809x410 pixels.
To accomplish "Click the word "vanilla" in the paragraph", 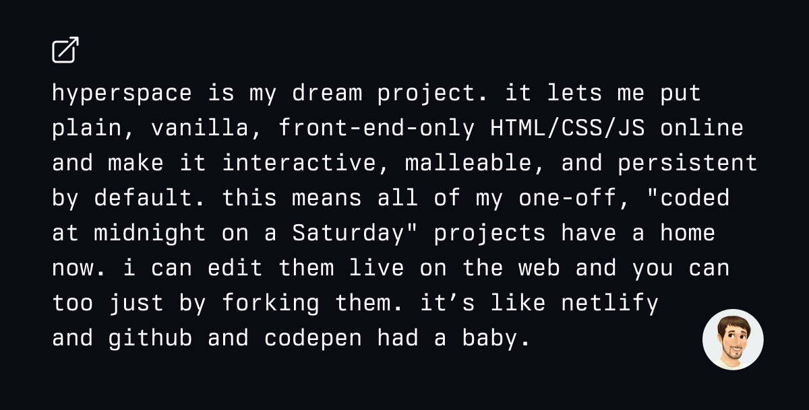I will (200, 128).
